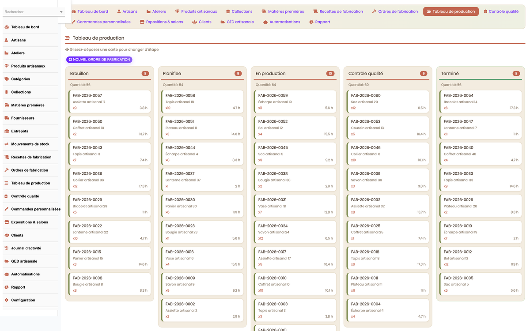Open Ordres de fabrication top tab
This screenshot has height=331, width=530.
pos(395,11)
